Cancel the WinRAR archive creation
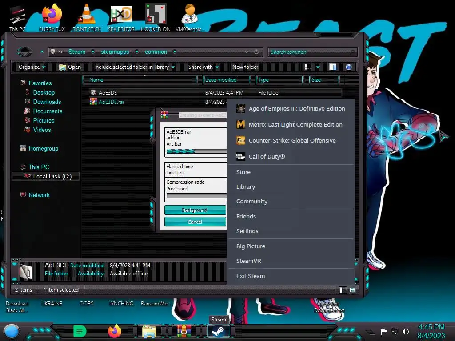This screenshot has height=341, width=455. point(195,222)
